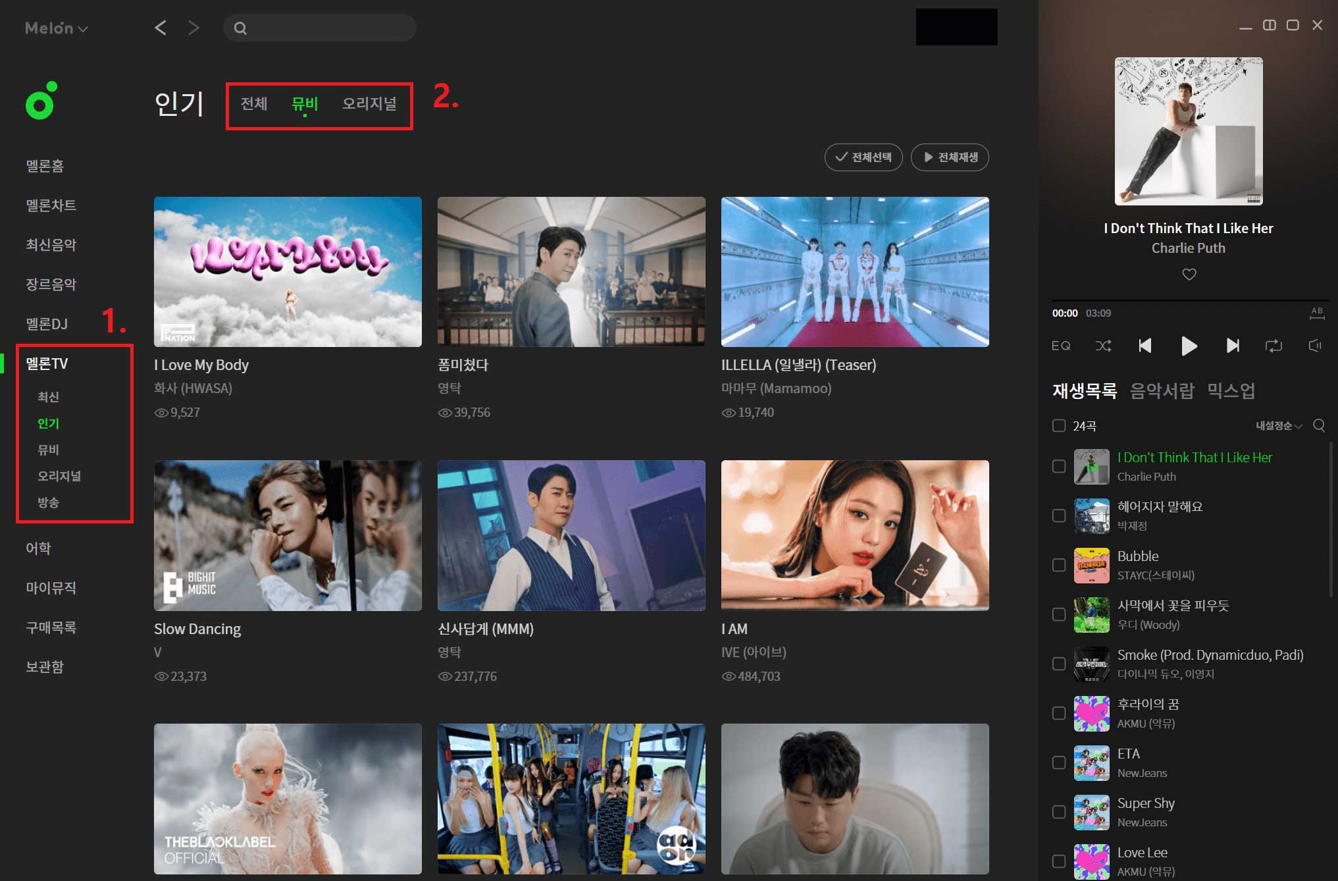Tick the ETA by NewJeans checkbox

(x=1059, y=762)
